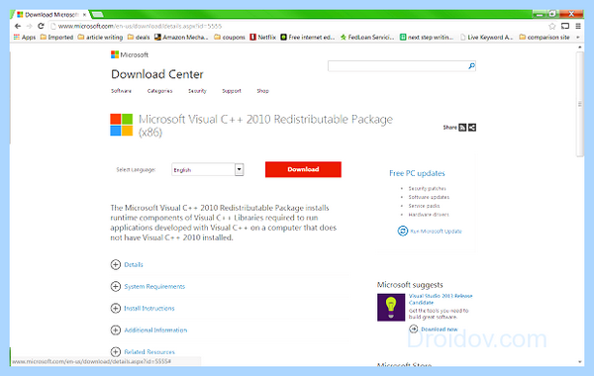Click the share network icon
This screenshot has height=376, width=594.
click(x=472, y=128)
